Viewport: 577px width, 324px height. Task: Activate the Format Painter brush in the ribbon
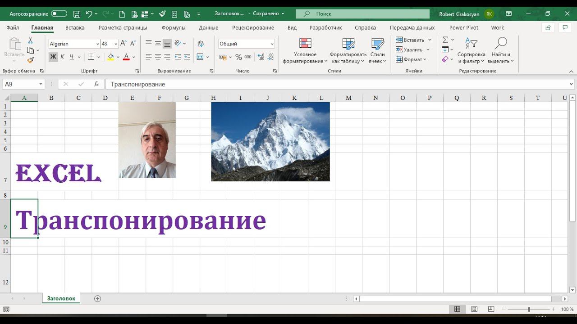[x=31, y=60]
